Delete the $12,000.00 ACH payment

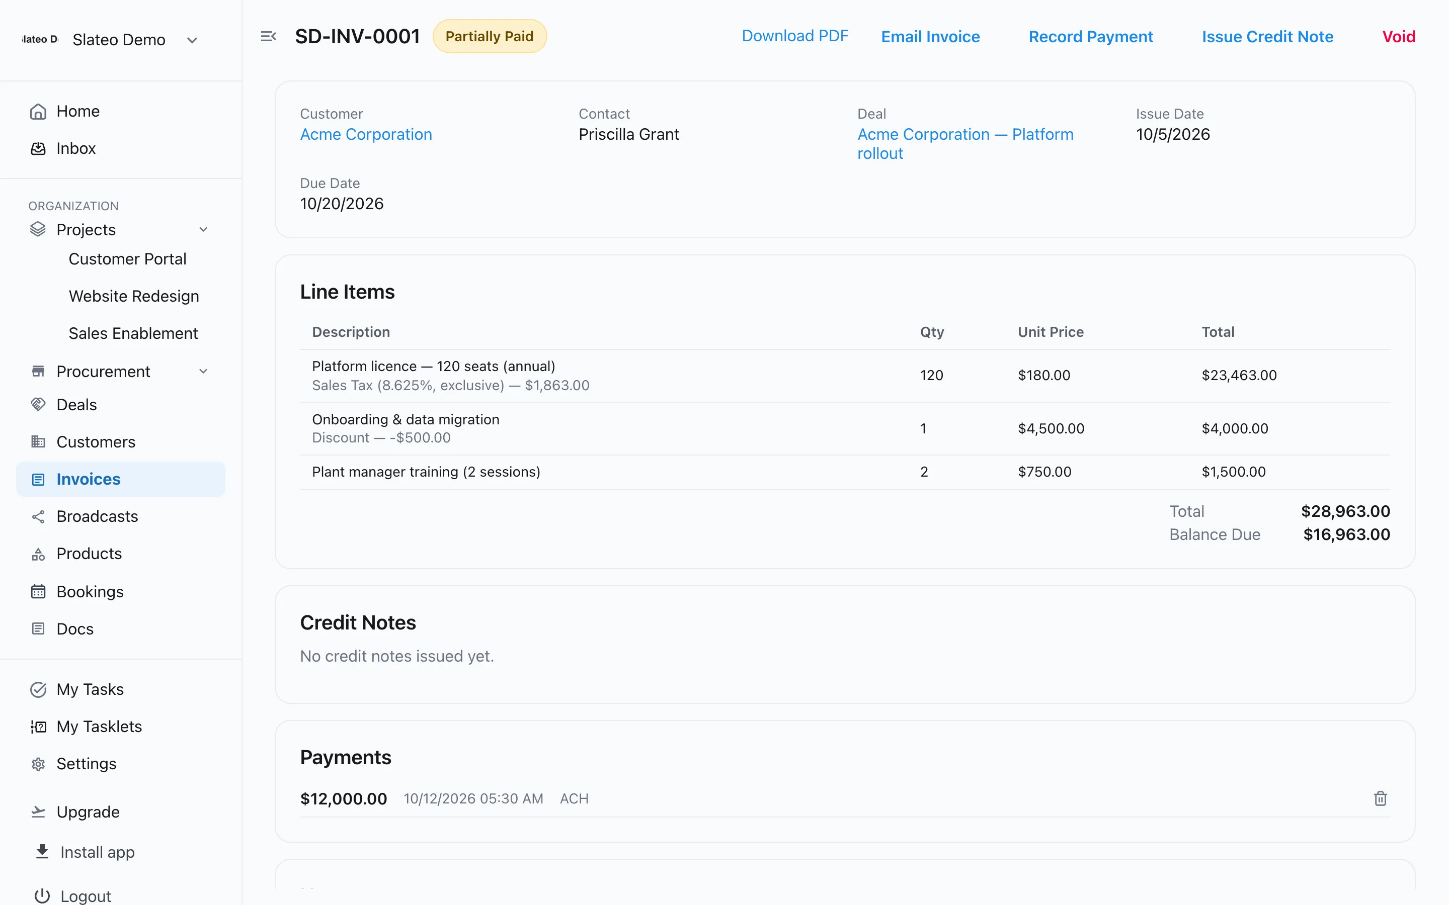pos(1380,798)
